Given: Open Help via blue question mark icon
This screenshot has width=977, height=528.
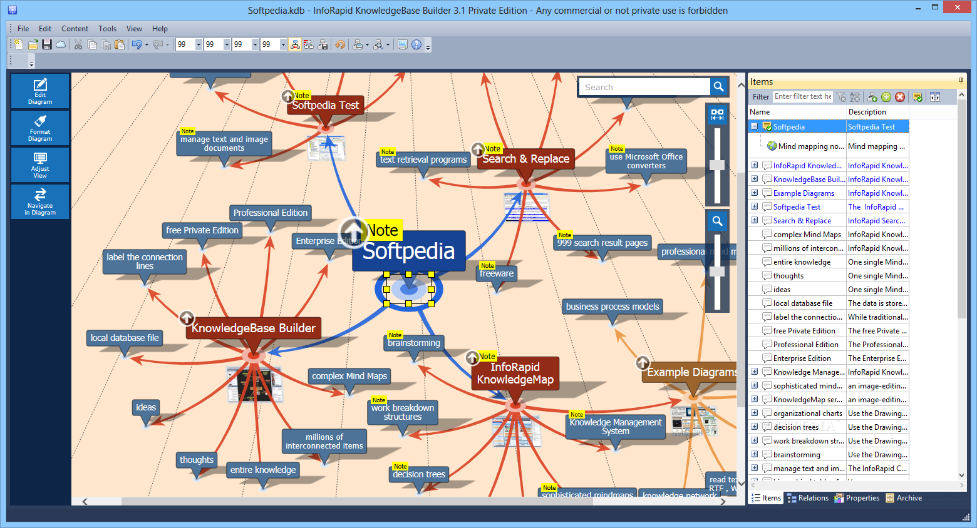Looking at the screenshot, I should coord(416,44).
